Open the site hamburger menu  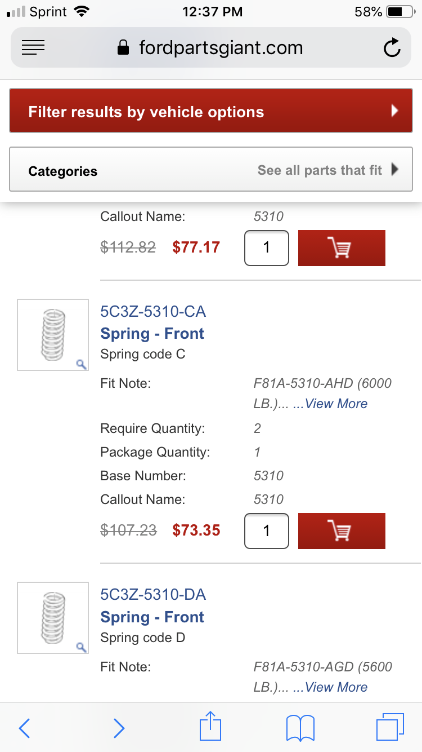coord(33,48)
